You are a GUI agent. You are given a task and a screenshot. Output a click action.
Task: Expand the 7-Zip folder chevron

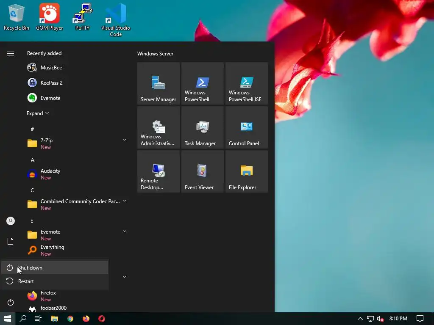pos(125,140)
